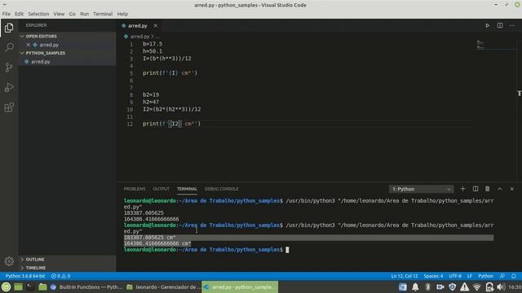This screenshot has height=293, width=522.
Task: Open system notifications bell in tray
Action: click(415, 287)
